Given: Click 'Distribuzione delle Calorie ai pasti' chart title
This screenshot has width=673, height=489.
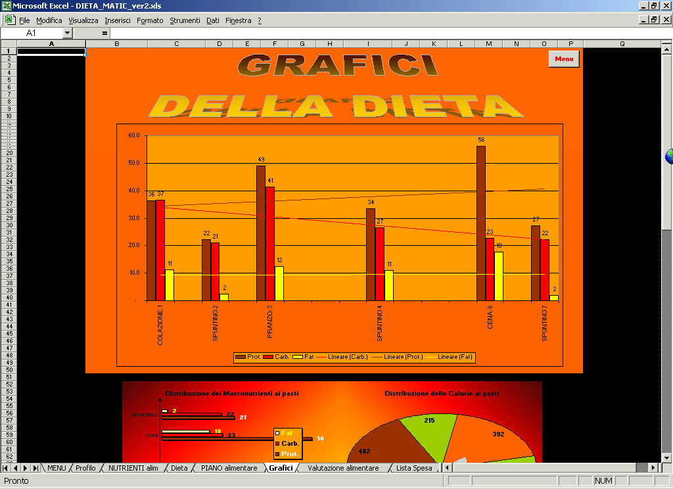Looking at the screenshot, I should (442, 393).
